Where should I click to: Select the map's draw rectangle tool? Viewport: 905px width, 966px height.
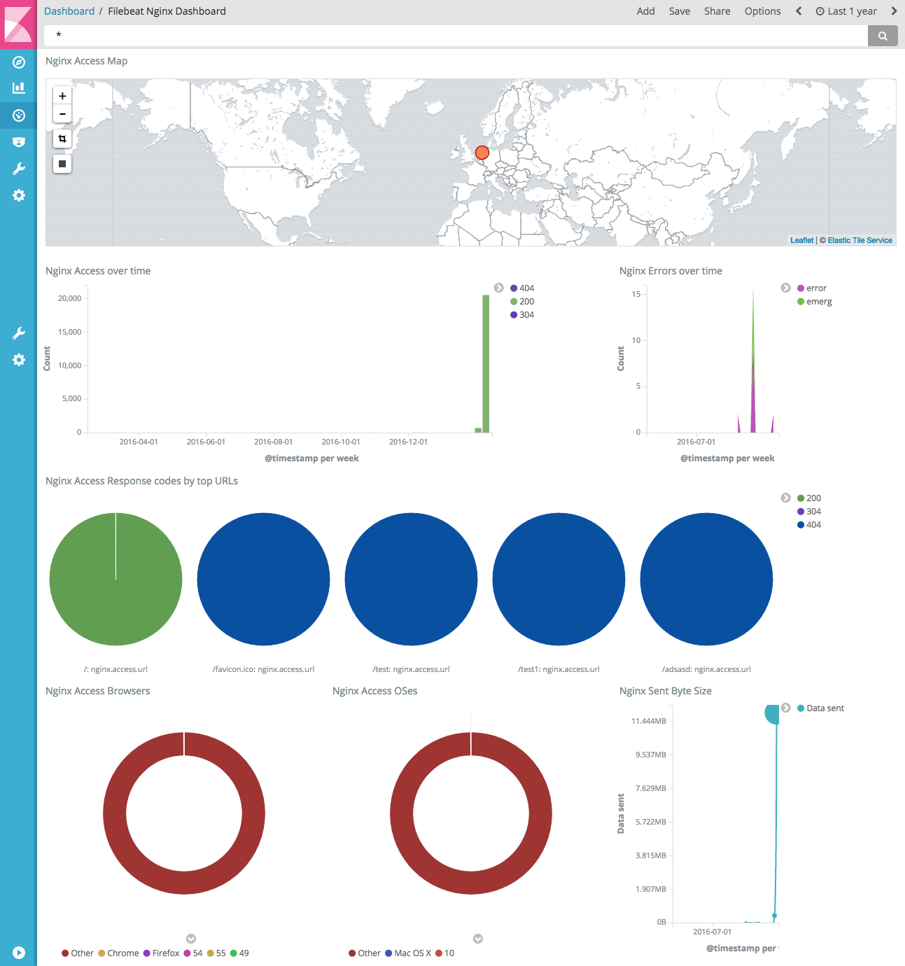tap(62, 139)
